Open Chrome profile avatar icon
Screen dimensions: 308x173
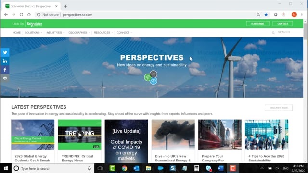point(294,15)
